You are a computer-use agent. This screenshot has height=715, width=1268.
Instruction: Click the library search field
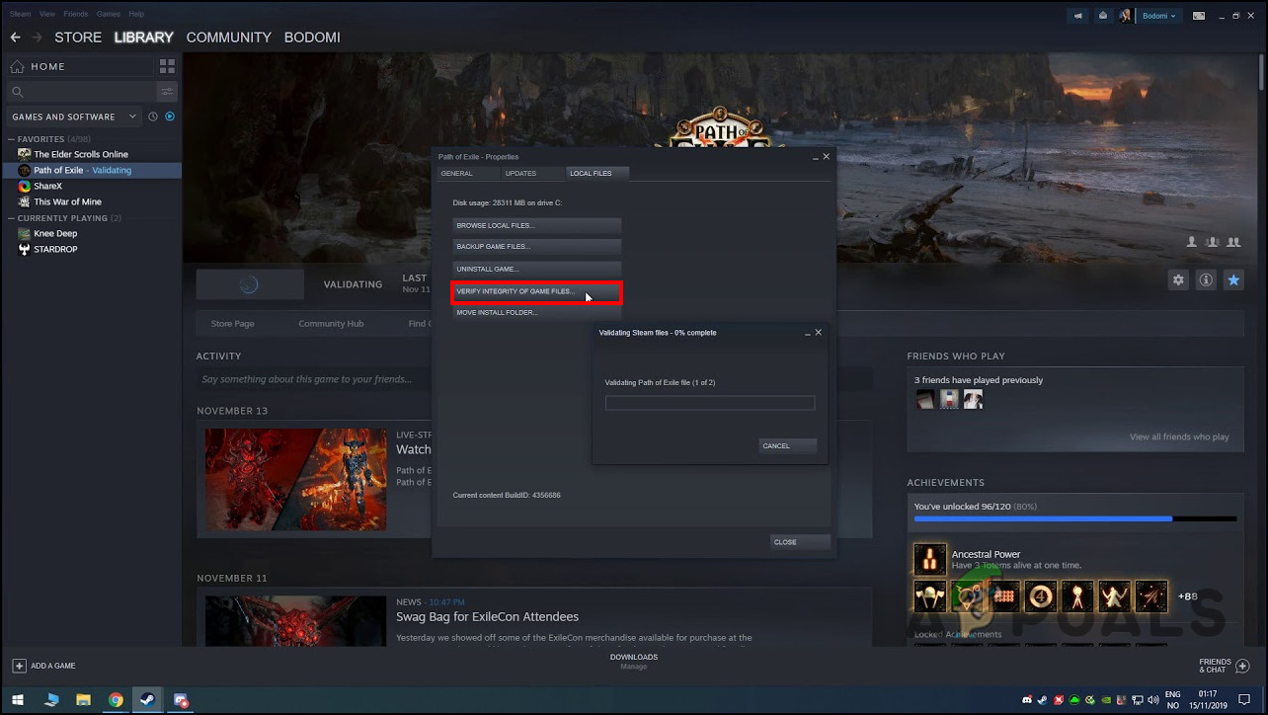[x=82, y=92]
